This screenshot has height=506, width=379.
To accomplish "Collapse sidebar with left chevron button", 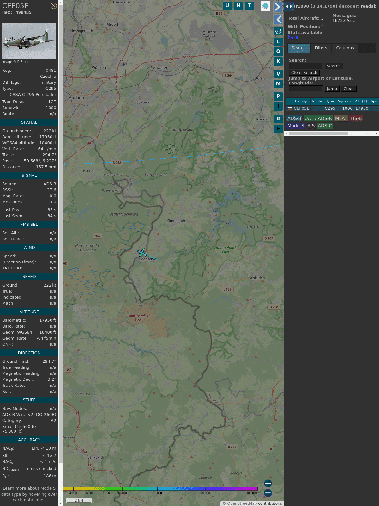I will coord(278,20).
